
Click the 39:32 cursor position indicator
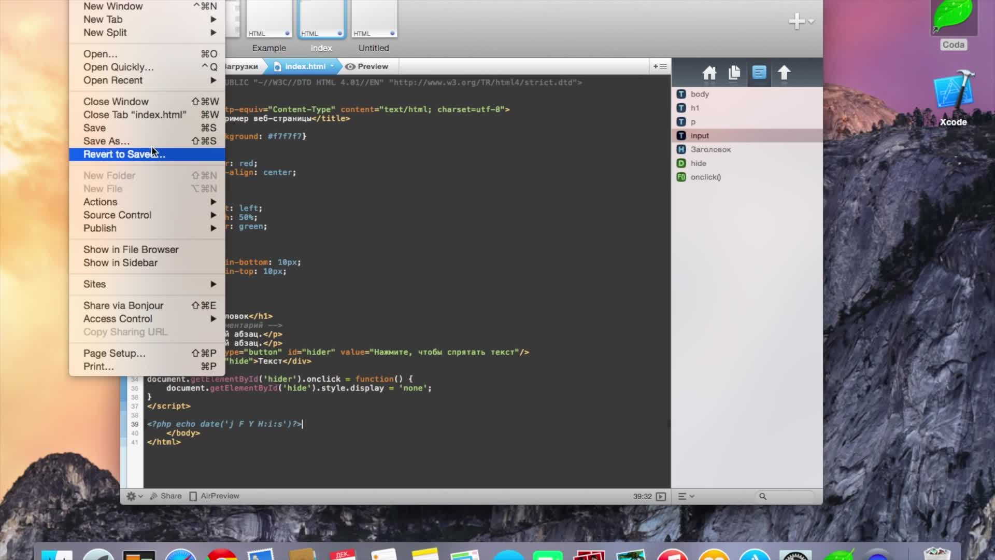point(642,497)
